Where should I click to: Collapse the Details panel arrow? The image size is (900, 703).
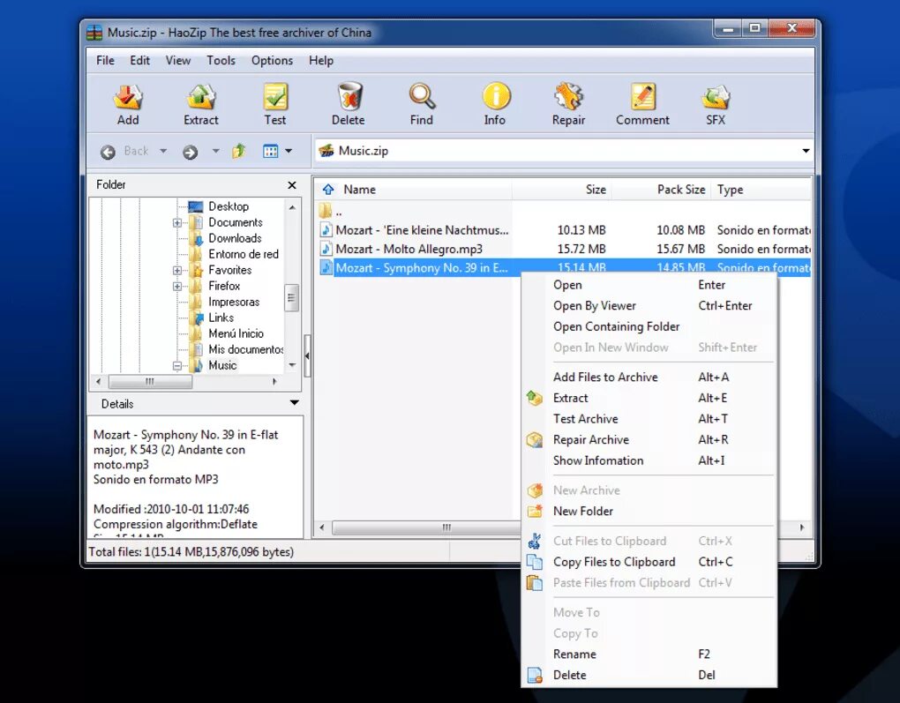click(x=295, y=403)
